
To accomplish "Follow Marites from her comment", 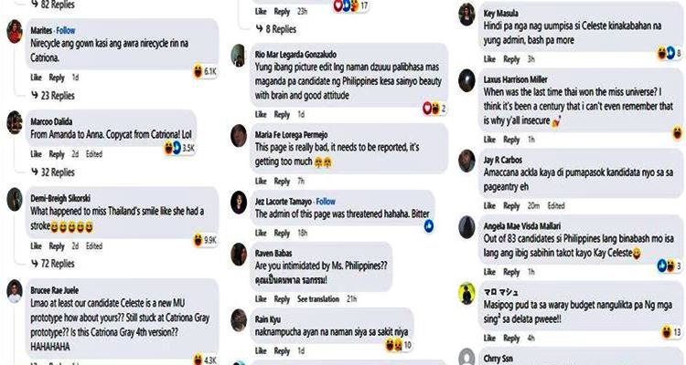I will [66, 30].
